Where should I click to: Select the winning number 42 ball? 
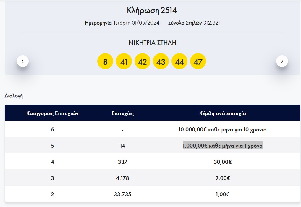[143, 61]
